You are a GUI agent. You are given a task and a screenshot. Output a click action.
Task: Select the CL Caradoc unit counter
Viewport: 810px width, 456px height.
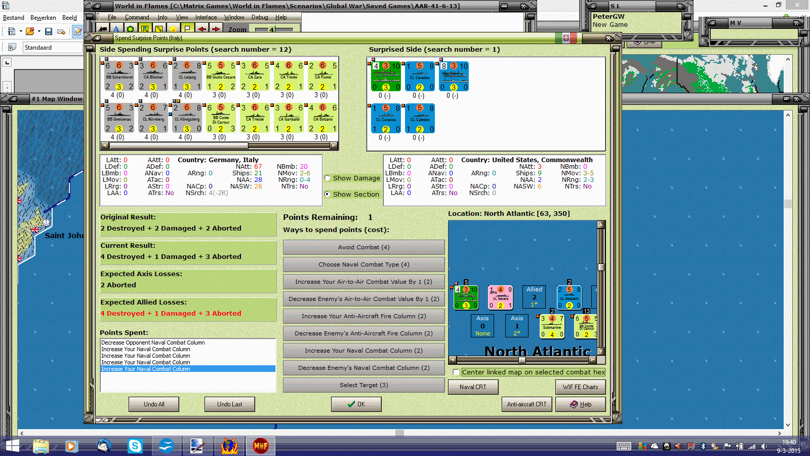coord(420,76)
